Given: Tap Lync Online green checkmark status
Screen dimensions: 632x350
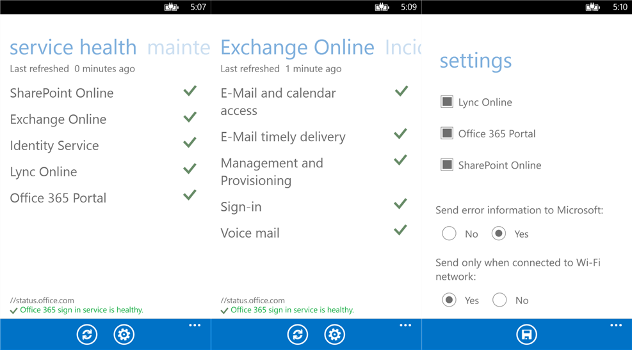Looking at the screenshot, I should (190, 169).
